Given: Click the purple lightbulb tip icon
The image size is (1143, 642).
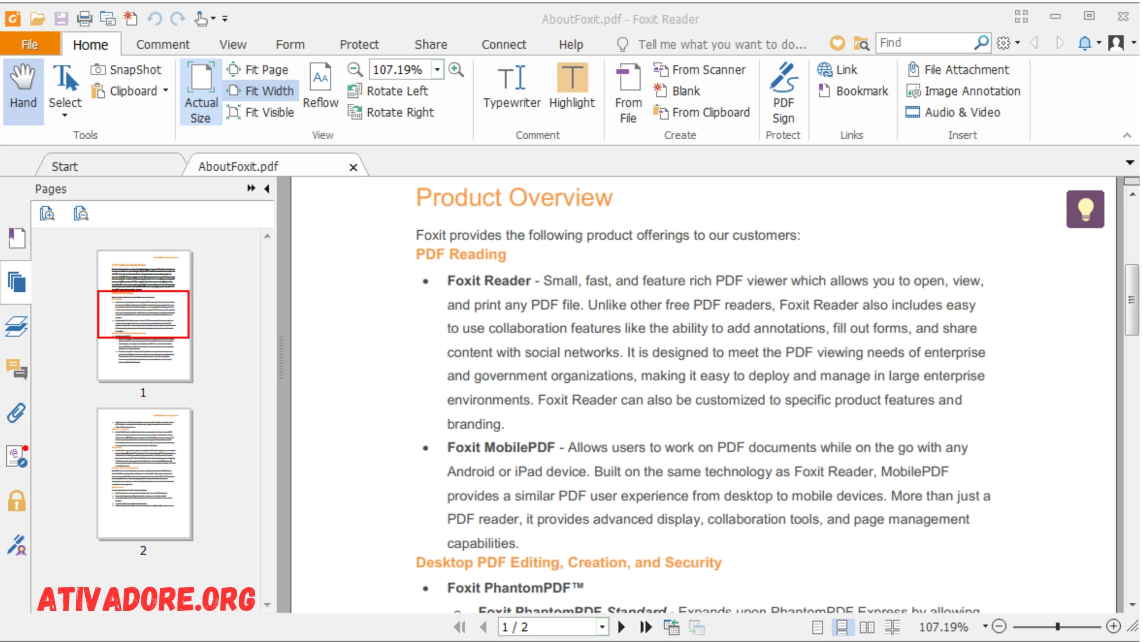Looking at the screenshot, I should point(1085,209).
